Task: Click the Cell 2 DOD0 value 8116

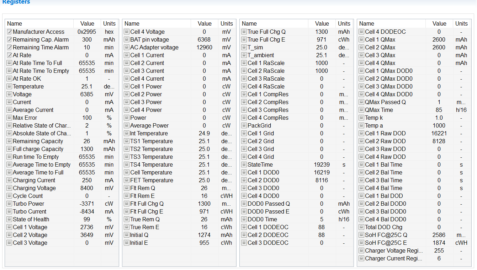Action: click(x=322, y=180)
